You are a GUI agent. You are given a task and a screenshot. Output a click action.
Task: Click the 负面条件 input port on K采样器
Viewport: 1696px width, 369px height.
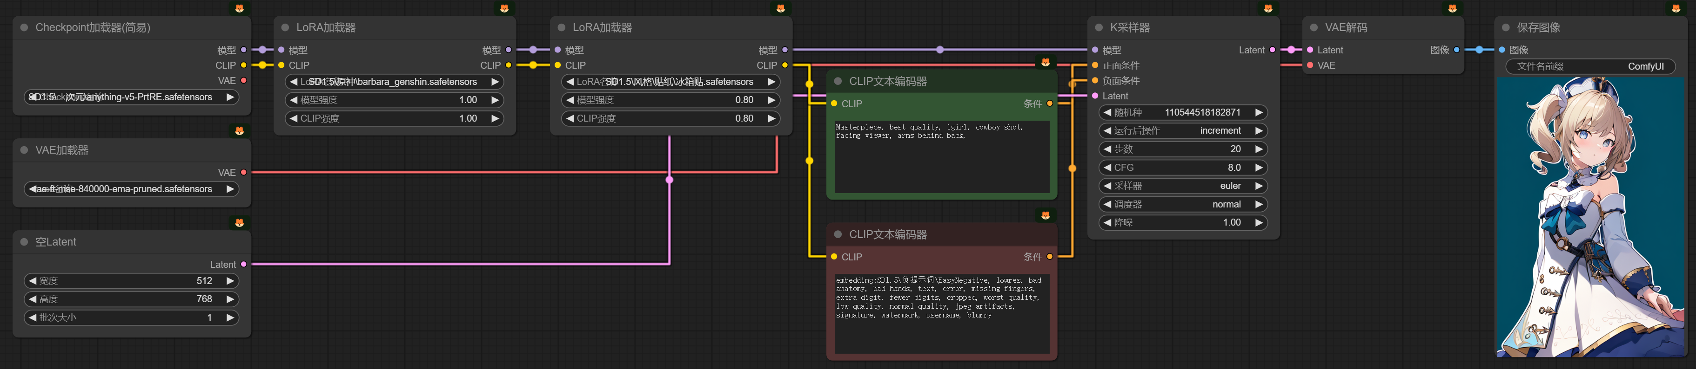coord(1095,81)
